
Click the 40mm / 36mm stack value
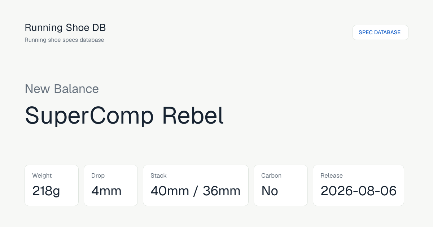[x=196, y=191]
